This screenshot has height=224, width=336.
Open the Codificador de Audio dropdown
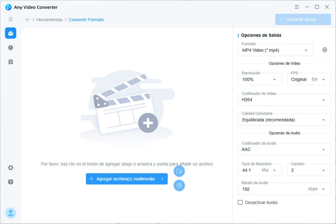pos(284,149)
